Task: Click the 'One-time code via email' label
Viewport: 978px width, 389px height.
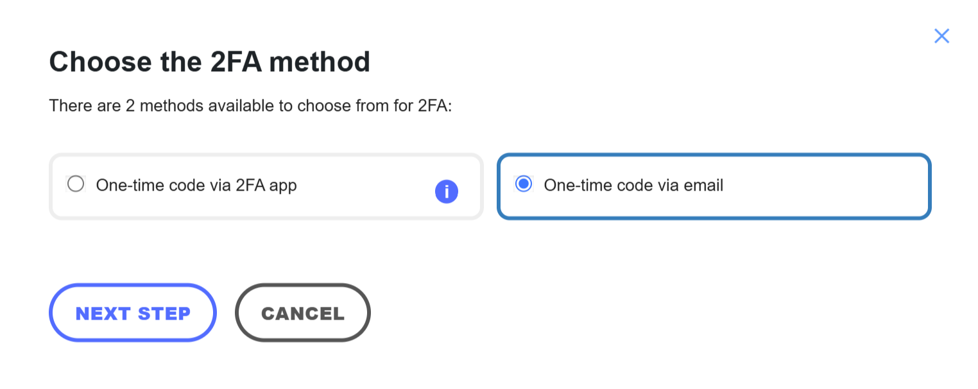Action: (x=633, y=186)
